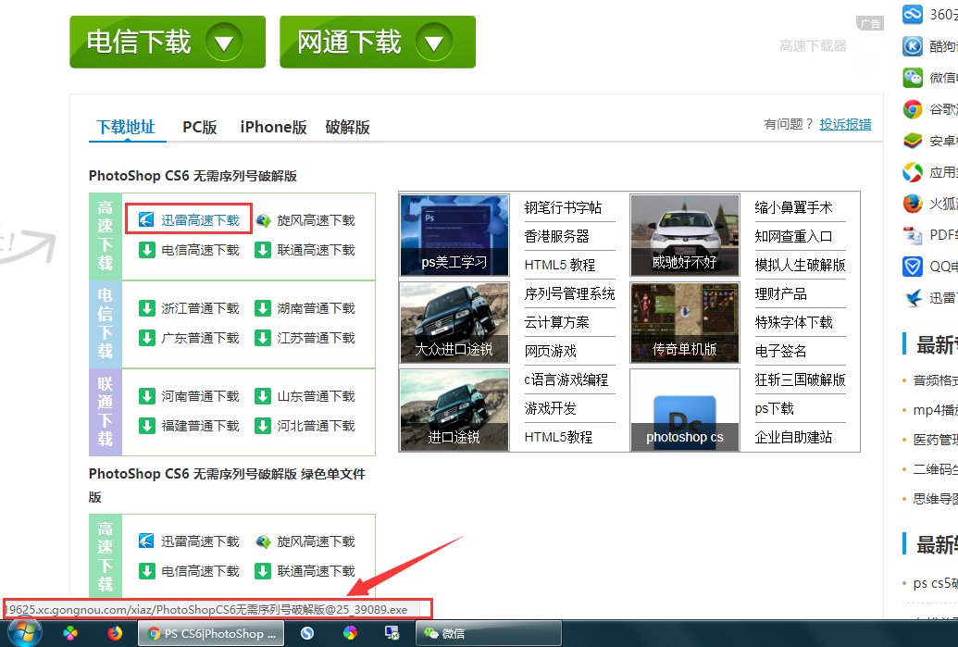Open Firefox from the taskbar
This screenshot has height=647, width=958.
(x=114, y=633)
